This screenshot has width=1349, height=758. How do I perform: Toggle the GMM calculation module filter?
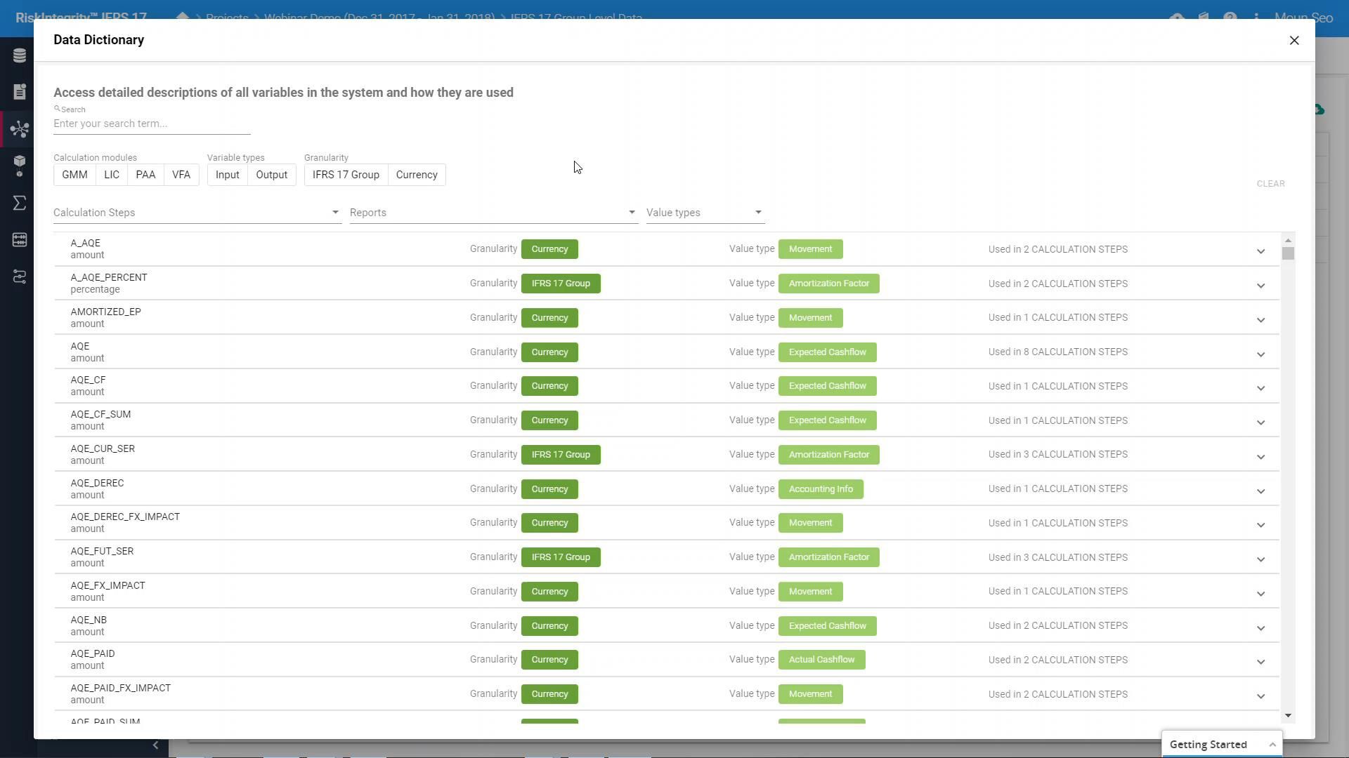[x=74, y=175]
